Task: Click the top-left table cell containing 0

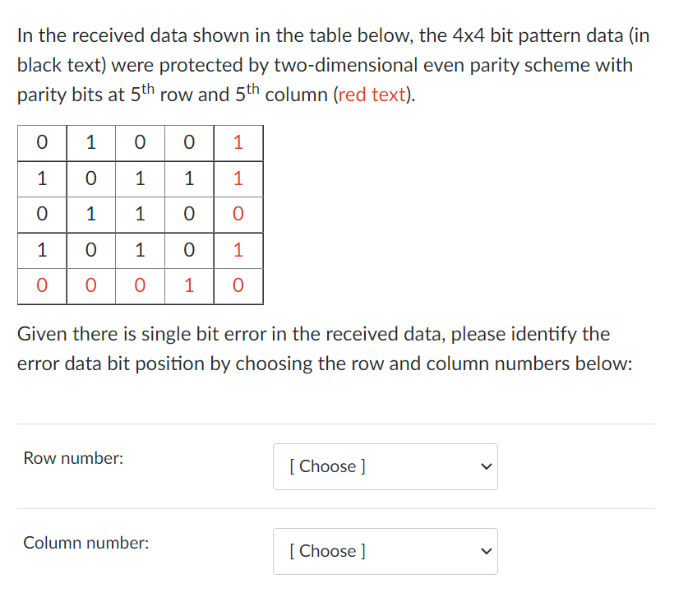Action: pyautogui.click(x=41, y=142)
